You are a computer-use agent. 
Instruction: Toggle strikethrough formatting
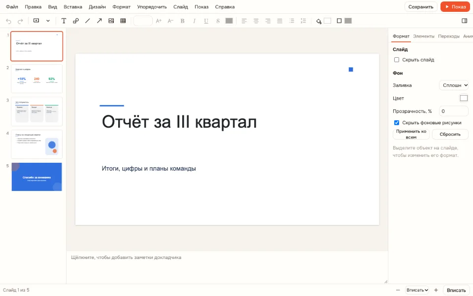218,21
